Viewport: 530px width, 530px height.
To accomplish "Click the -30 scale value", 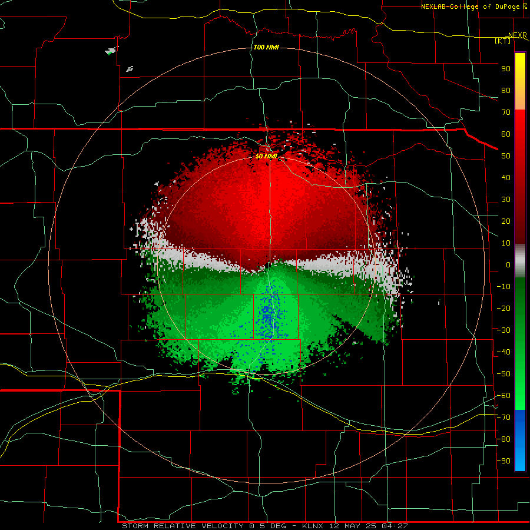I will pyautogui.click(x=503, y=330).
